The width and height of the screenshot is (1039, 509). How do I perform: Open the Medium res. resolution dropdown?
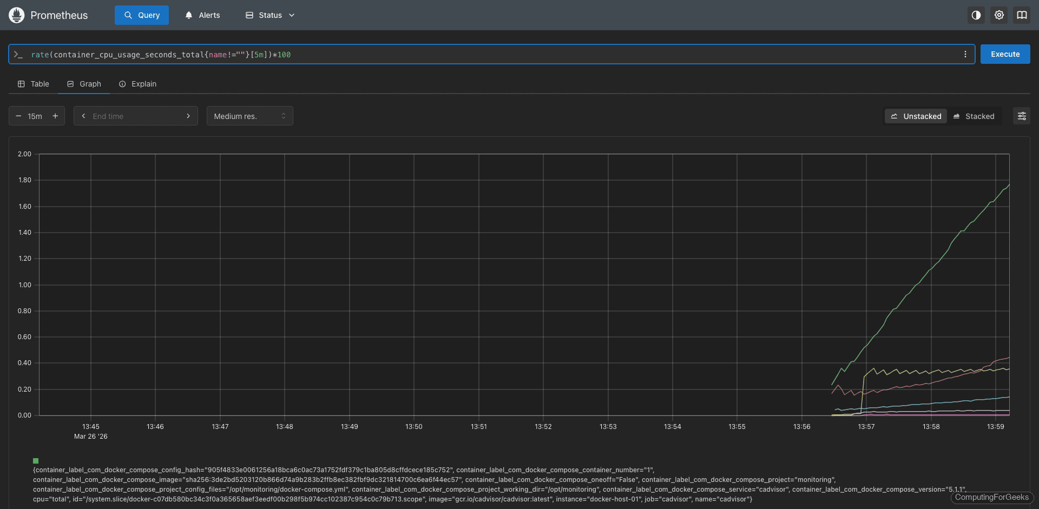pos(249,116)
